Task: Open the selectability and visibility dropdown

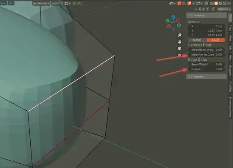Action: 172,3
